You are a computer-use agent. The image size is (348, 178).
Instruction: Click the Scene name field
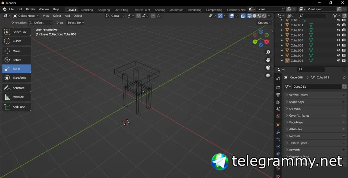[x=268, y=9]
